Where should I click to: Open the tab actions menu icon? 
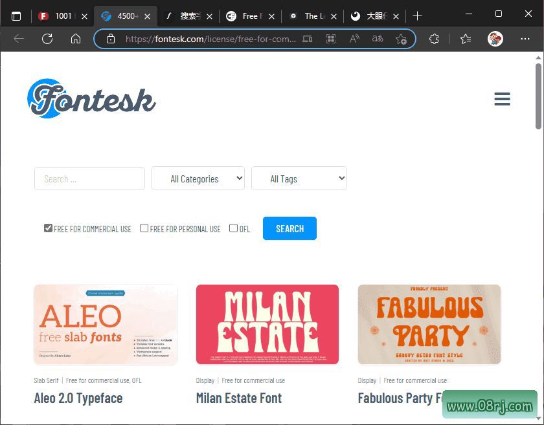16,16
